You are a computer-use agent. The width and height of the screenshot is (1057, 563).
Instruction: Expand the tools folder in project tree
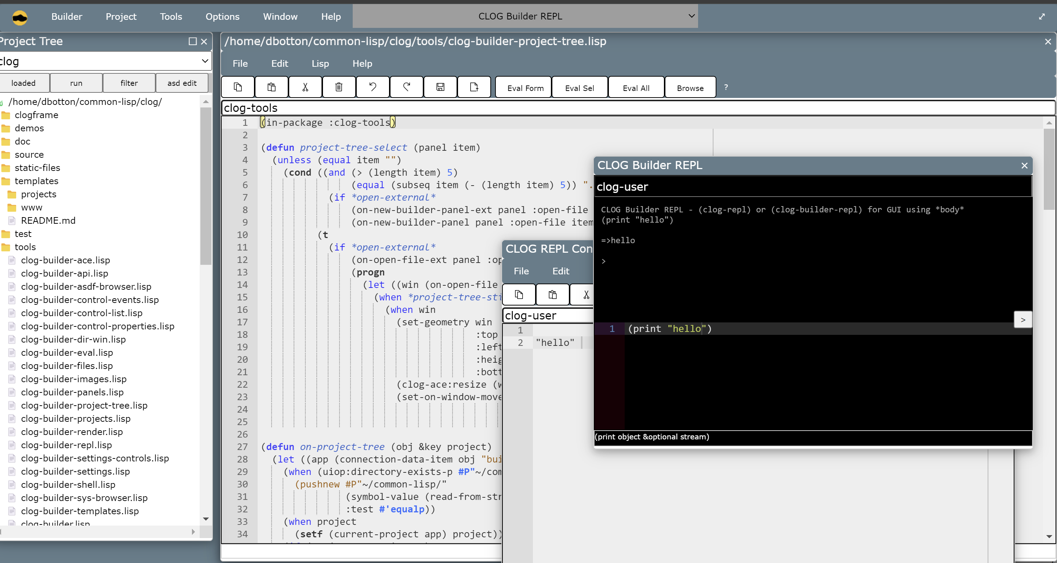click(x=25, y=247)
